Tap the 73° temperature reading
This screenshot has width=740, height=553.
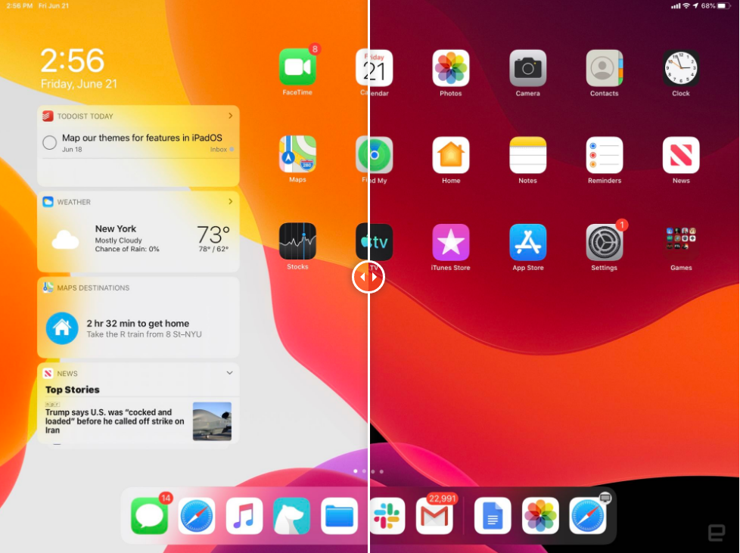click(213, 235)
